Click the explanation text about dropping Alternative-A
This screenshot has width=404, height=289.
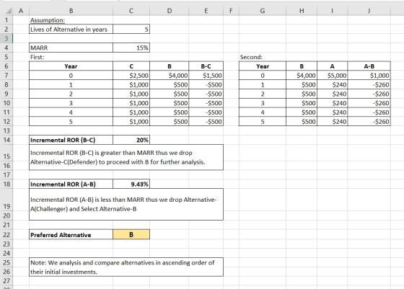tap(126, 205)
